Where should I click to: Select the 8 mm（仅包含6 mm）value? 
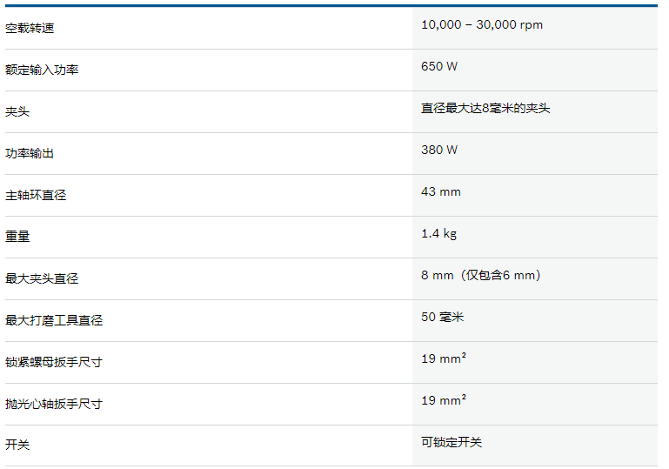481,275
